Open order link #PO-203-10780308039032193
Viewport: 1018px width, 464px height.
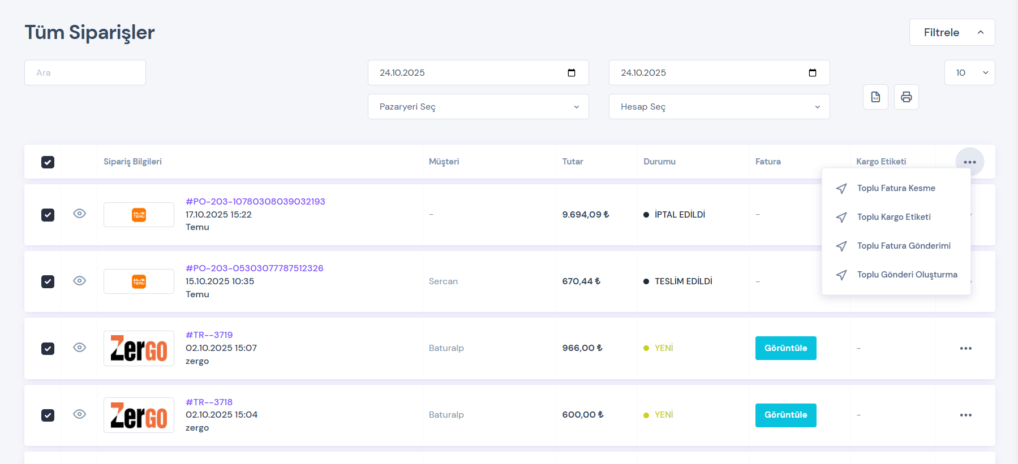pos(255,202)
